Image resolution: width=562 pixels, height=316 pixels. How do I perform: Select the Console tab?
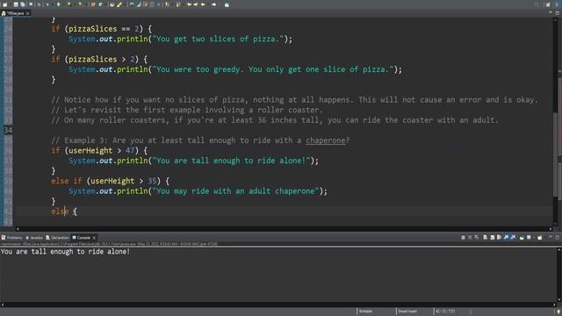click(x=82, y=238)
